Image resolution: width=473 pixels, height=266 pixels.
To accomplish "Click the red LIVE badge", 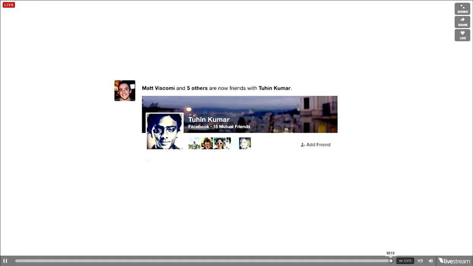I will [9, 5].
